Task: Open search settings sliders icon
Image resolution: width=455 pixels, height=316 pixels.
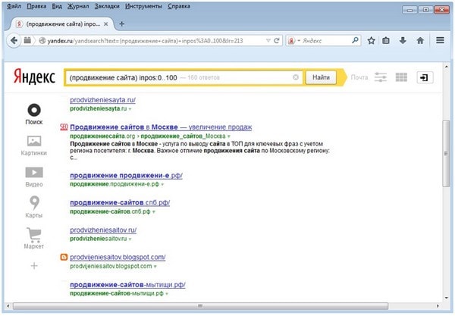Action: tap(381, 77)
